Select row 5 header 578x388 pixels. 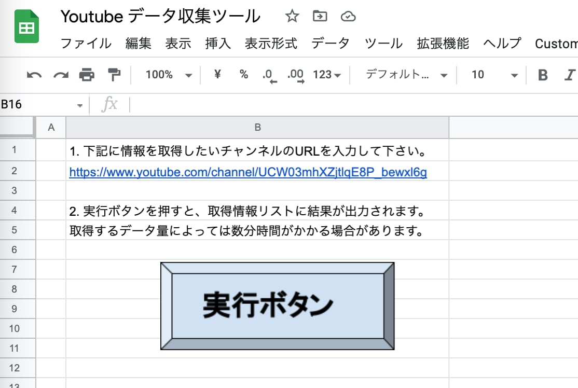click(x=17, y=230)
